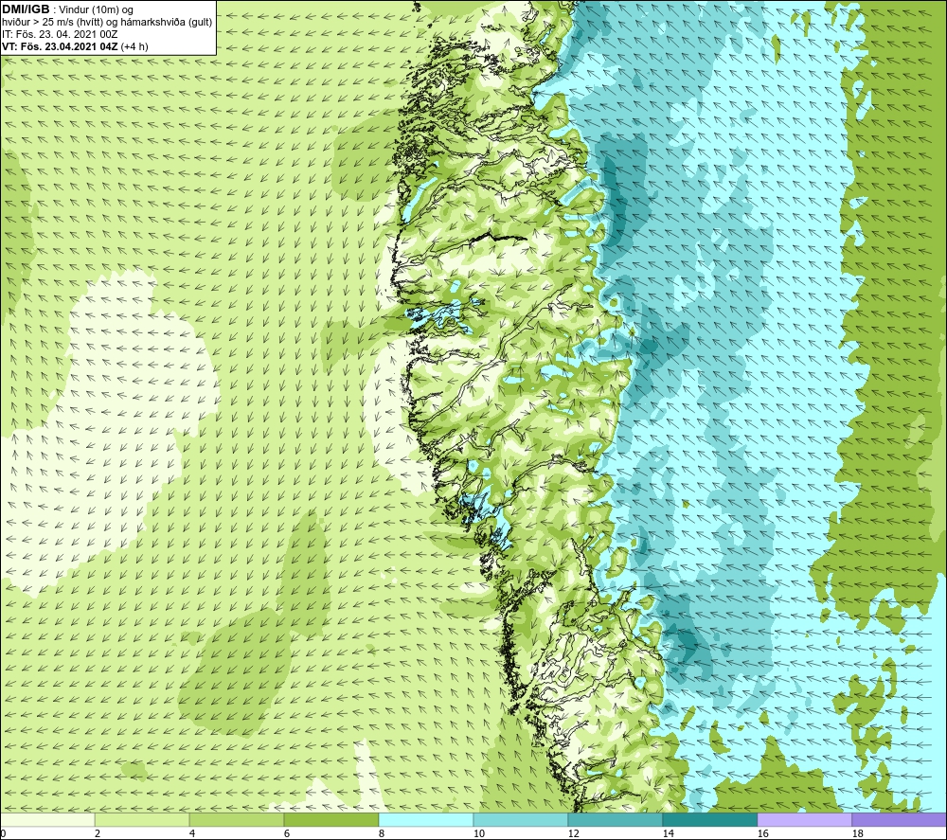Click the scale label "18"
Viewport: 947px width, 840px height.
click(x=857, y=833)
